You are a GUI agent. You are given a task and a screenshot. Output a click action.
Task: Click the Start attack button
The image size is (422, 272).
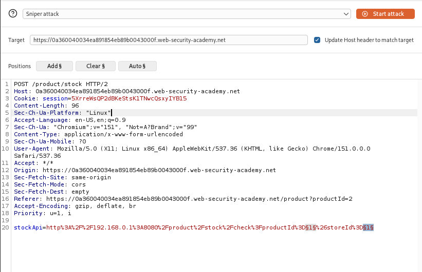click(385, 14)
